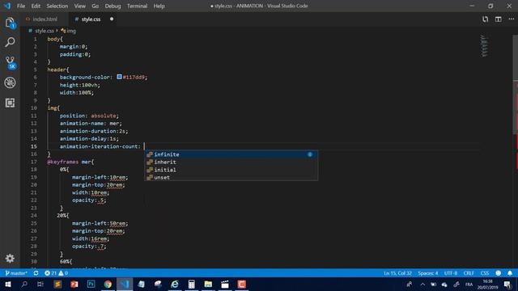Open notifications bell in status bar
Screen dimensions: 518x291
click(x=510, y=273)
